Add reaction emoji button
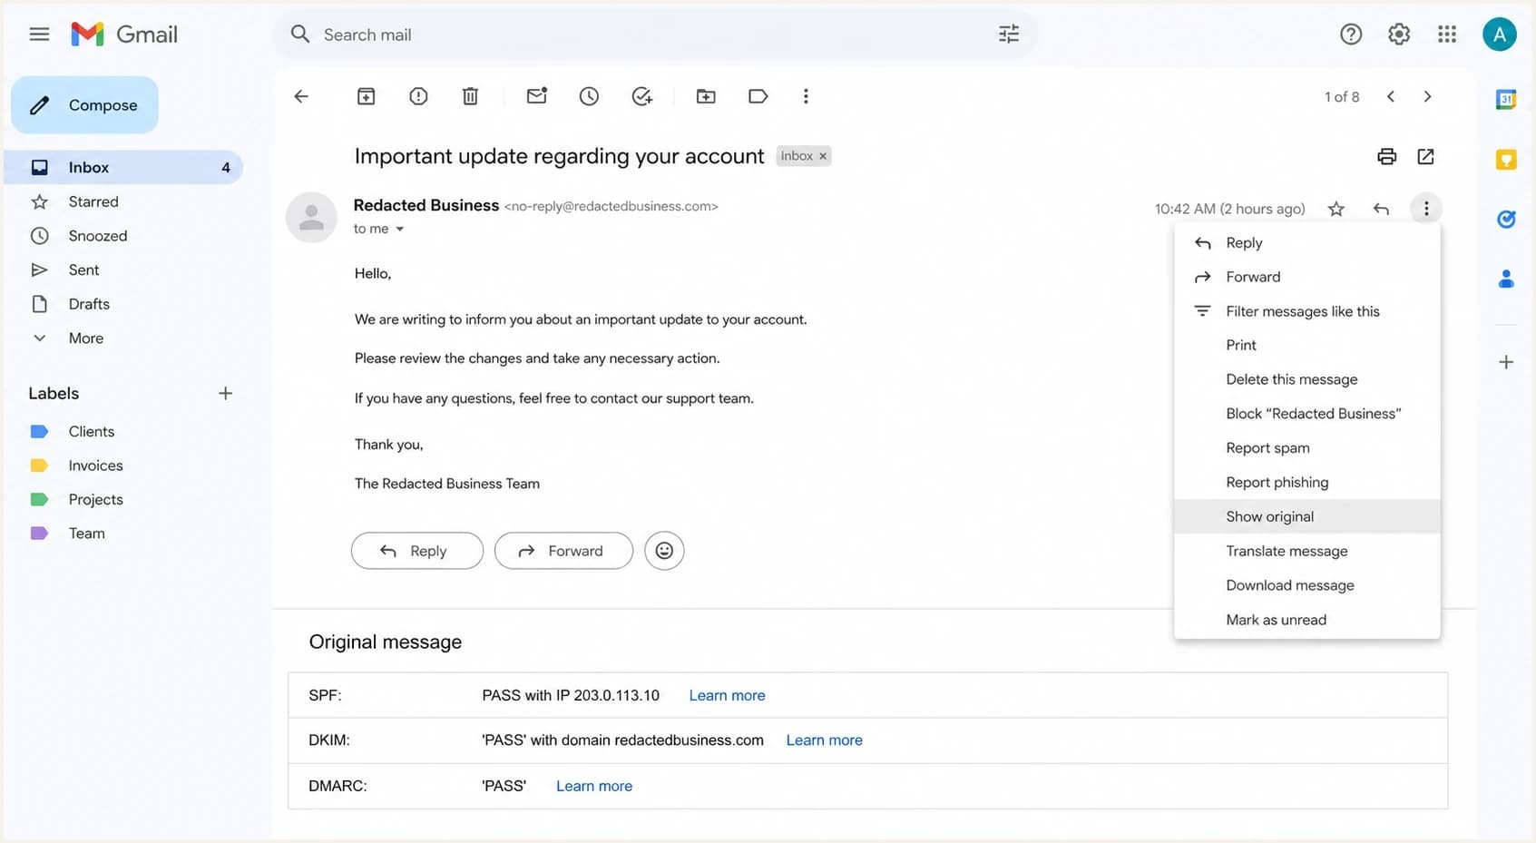 [664, 551]
